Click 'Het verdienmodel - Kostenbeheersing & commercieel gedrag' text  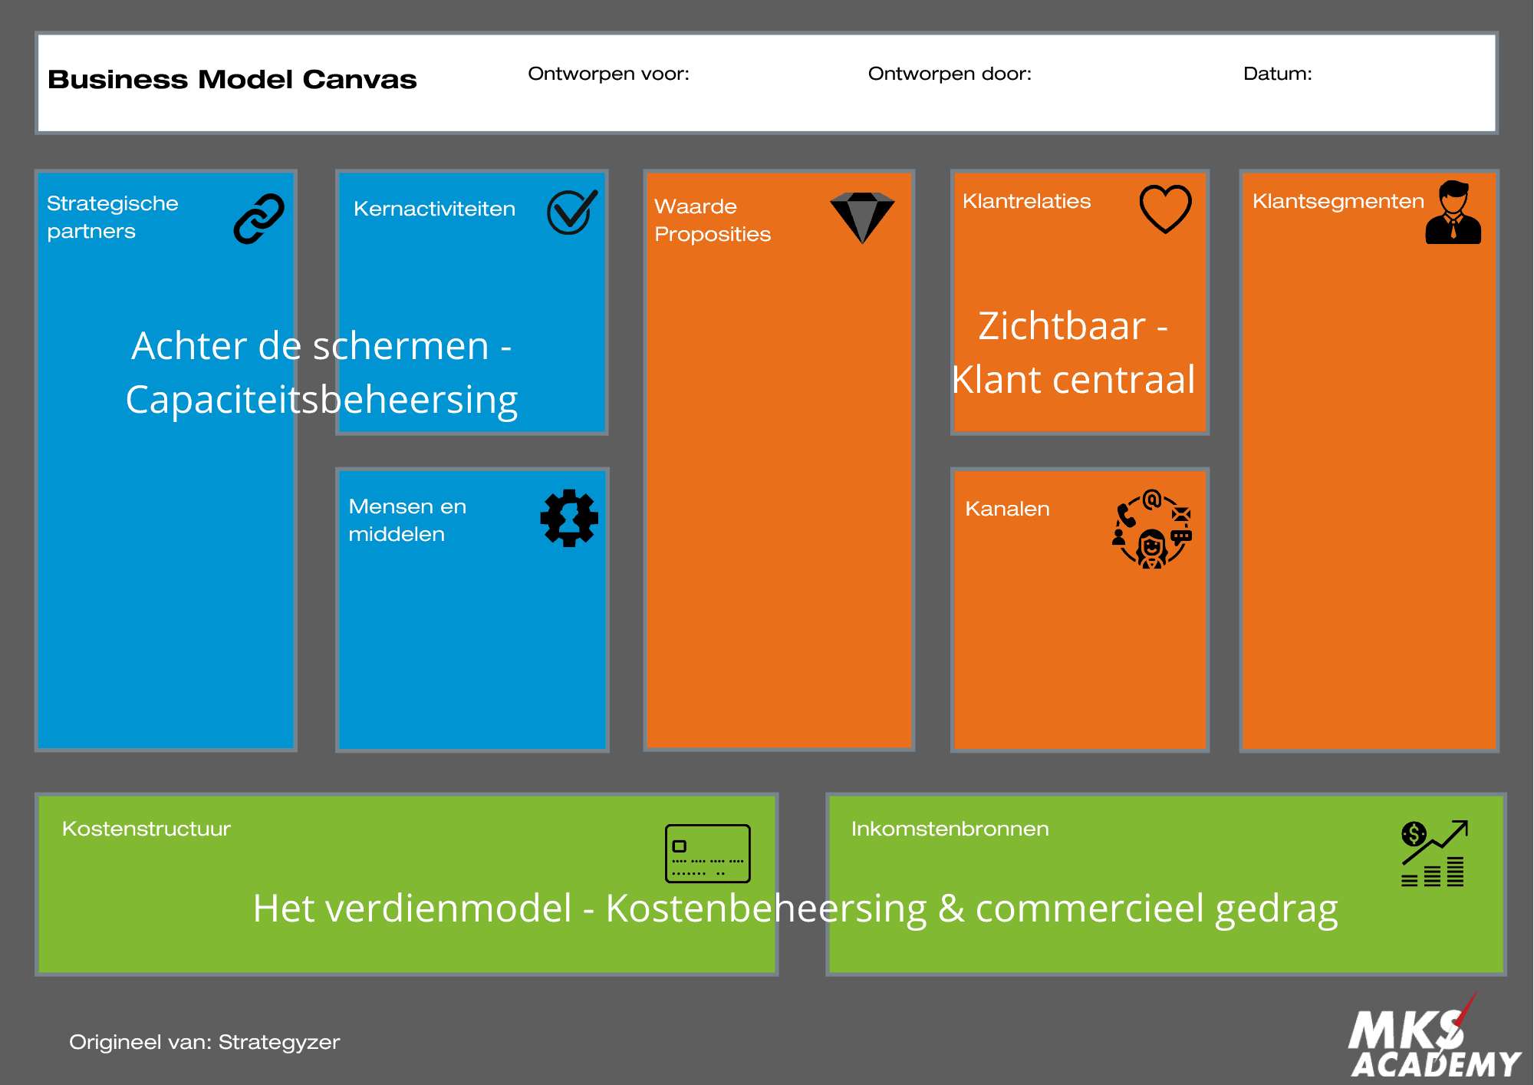795,910
